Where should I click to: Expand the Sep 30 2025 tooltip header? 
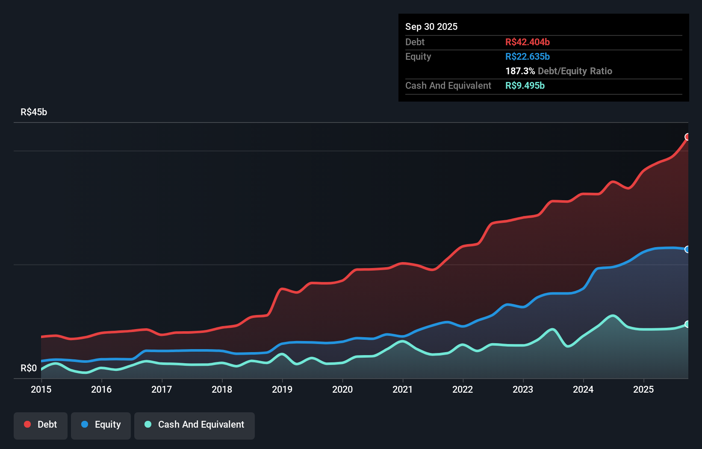(x=431, y=26)
